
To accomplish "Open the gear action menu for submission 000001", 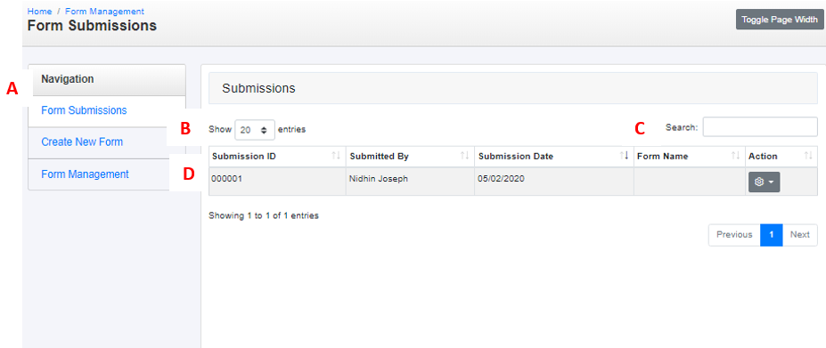I will tap(764, 182).
